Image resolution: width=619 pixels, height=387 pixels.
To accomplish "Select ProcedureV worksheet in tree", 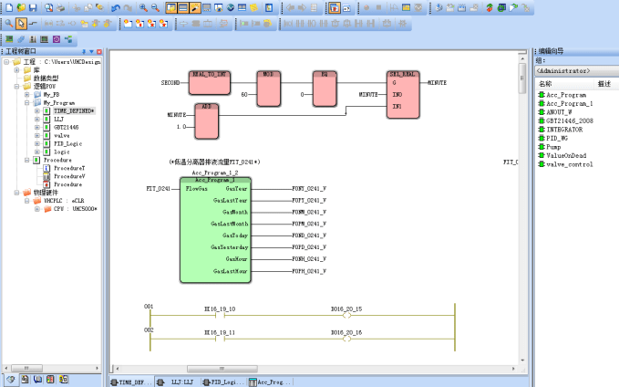I will 69,176.
